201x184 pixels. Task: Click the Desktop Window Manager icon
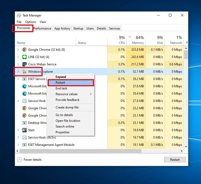(x=25, y=123)
